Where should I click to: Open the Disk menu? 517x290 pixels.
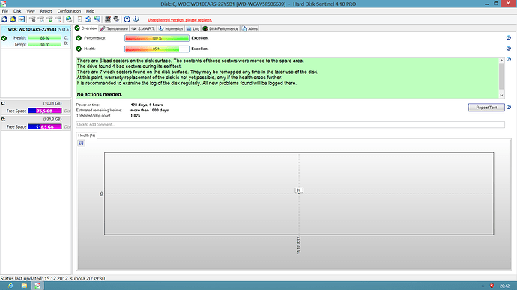click(x=17, y=11)
